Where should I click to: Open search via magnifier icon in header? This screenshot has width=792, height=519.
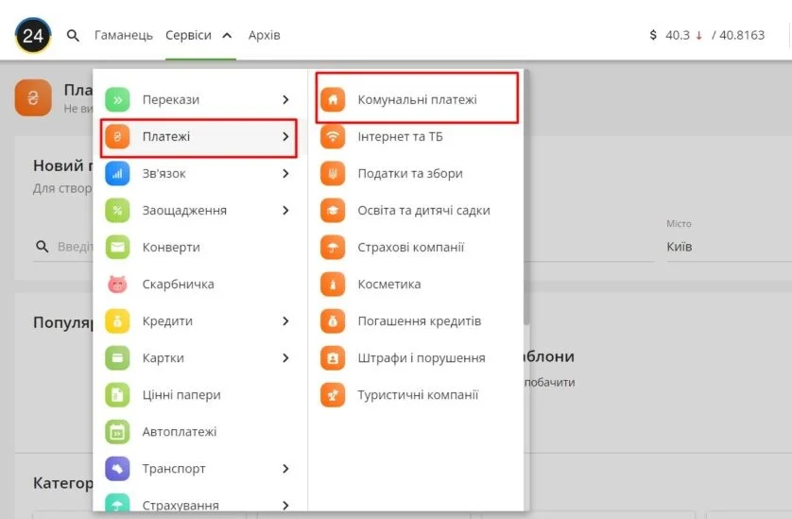pyautogui.click(x=73, y=35)
